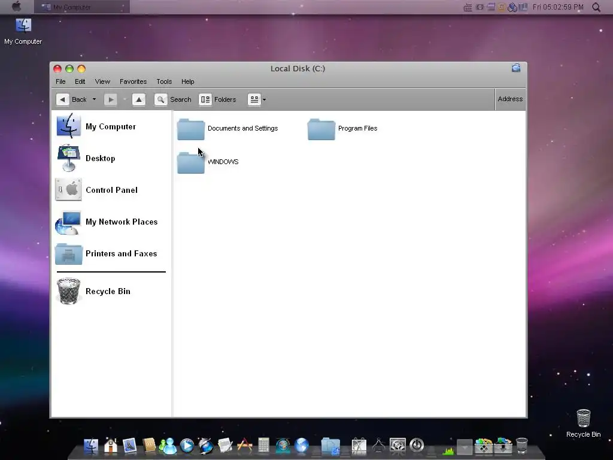Select the Program Files folder
The width and height of the screenshot is (613, 460).
[x=342, y=129]
